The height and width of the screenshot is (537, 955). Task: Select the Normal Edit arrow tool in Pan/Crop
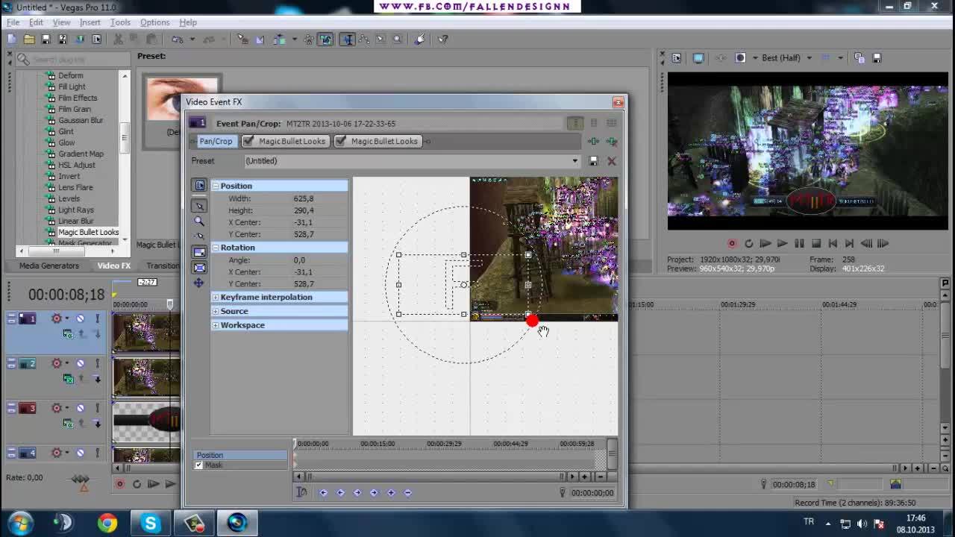[x=199, y=205]
